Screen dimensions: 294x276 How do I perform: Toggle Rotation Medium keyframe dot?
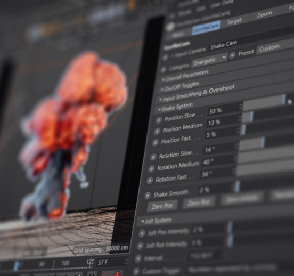tap(151, 169)
